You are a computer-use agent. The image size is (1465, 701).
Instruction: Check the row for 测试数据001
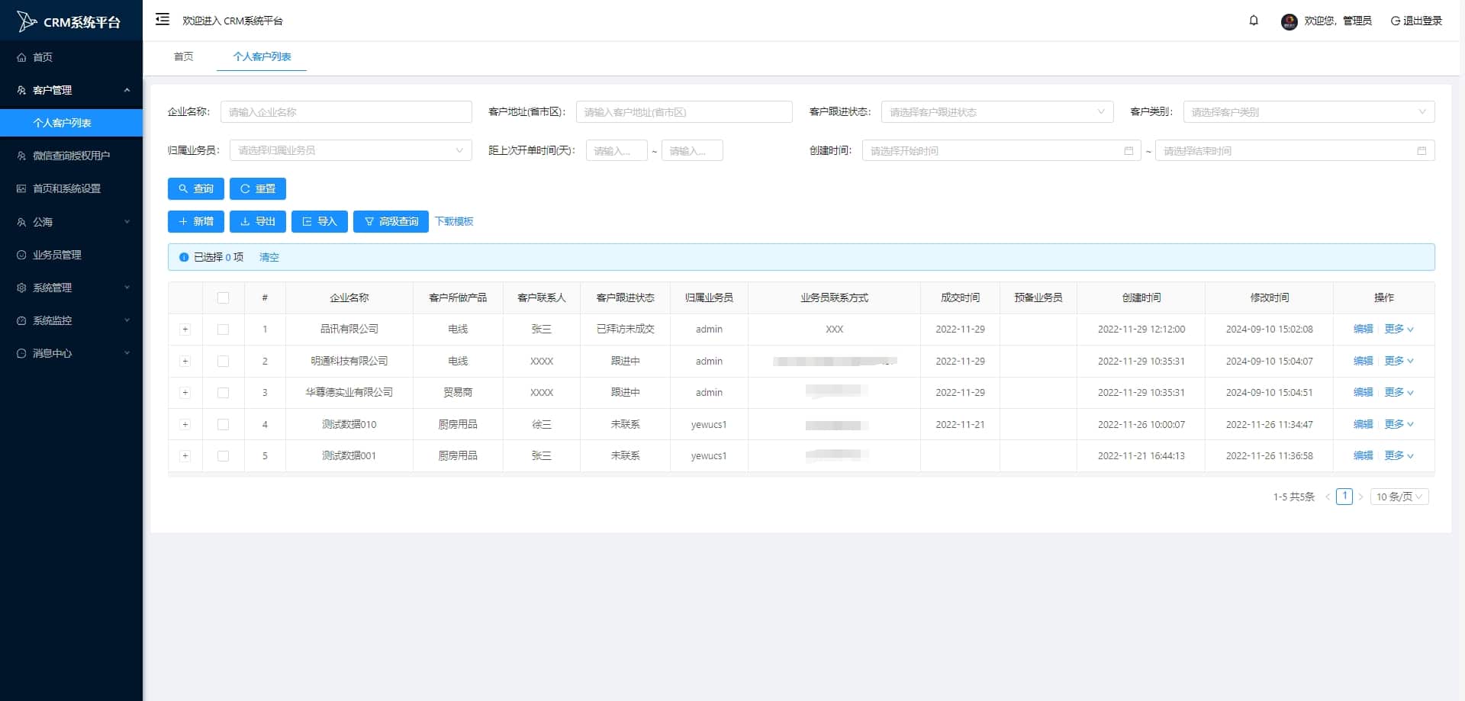click(223, 456)
